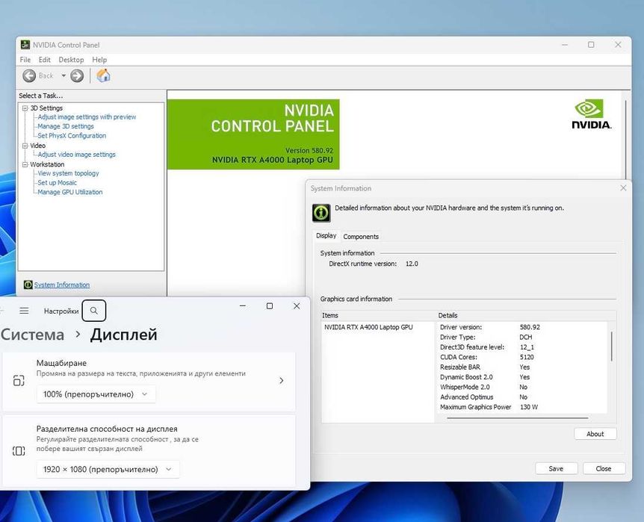
Task: Open View system topology
Action: click(x=68, y=173)
